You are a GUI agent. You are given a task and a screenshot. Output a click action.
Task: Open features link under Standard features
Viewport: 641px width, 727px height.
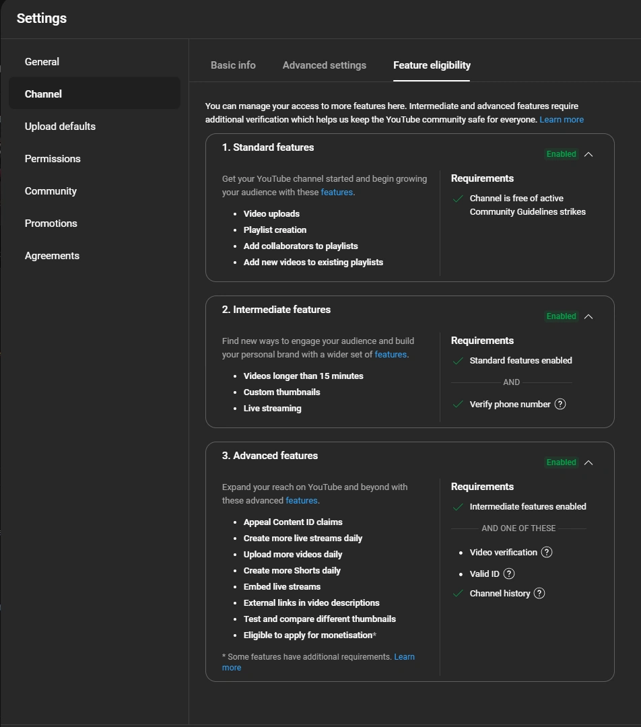click(337, 193)
